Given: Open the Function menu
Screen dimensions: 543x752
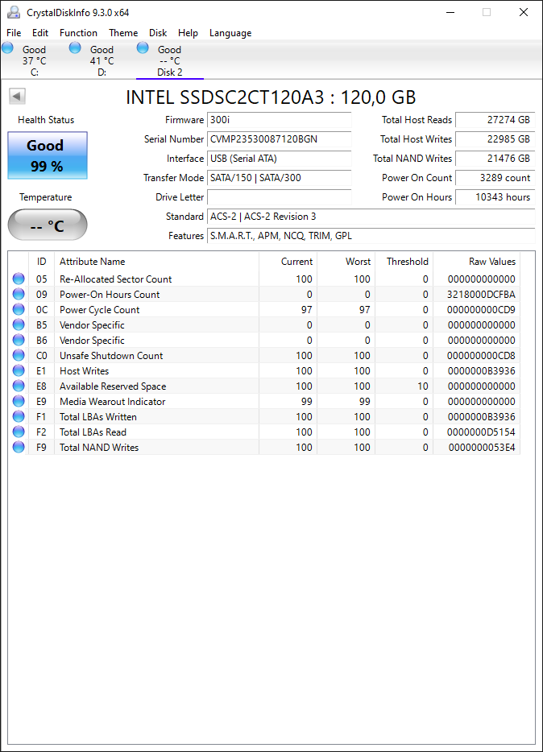Looking at the screenshot, I should pyautogui.click(x=78, y=33).
